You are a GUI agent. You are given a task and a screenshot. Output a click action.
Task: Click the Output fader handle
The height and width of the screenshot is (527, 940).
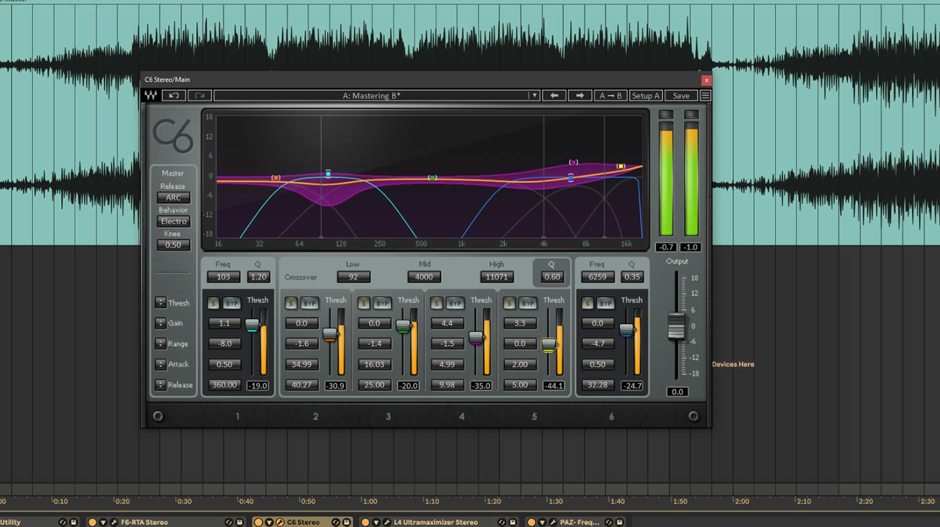[676, 326]
